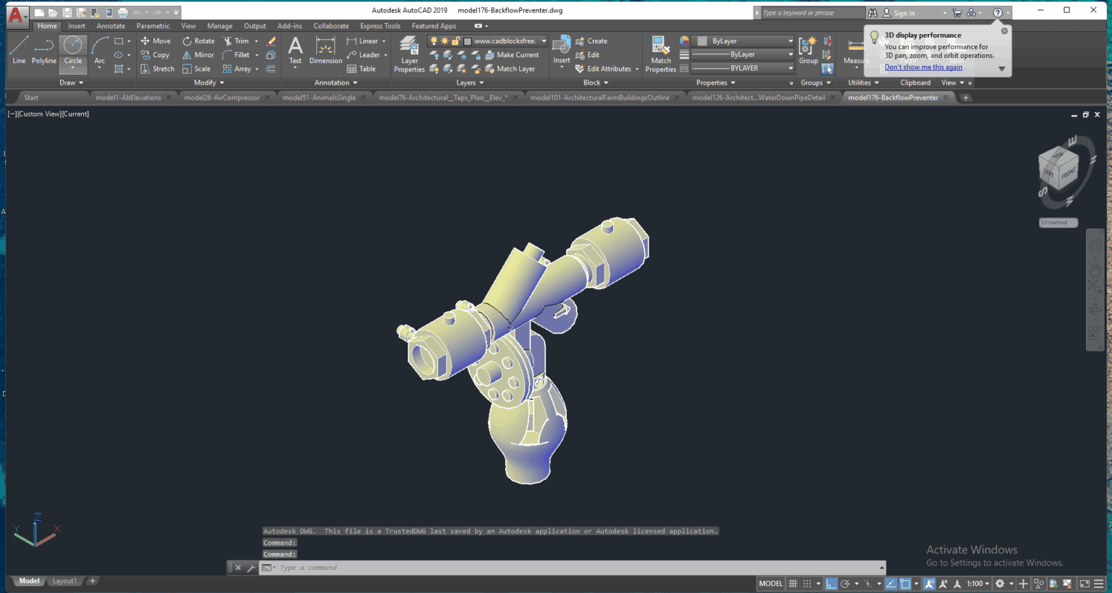Activate the Mirror tool

tap(198, 54)
